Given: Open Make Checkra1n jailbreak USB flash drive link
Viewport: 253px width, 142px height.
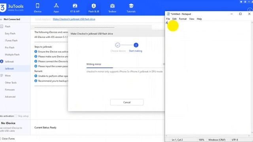Looking at the screenshot, I should 74,19.
